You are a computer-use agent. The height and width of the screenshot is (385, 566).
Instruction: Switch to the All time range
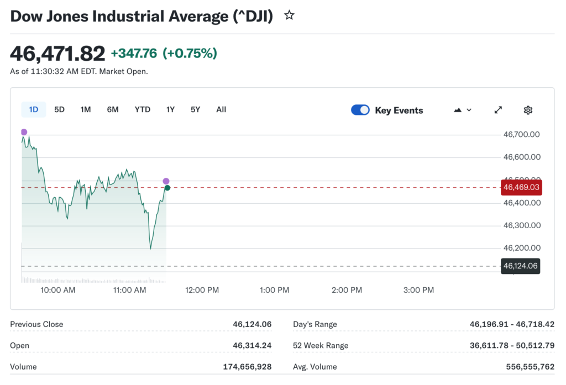(x=221, y=110)
